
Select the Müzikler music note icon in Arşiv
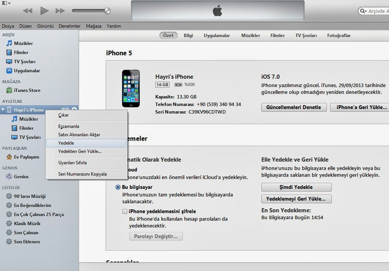[9, 43]
